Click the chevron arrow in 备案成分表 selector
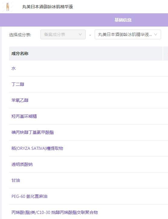Viewport: 168px width, 219px height. (80, 34)
